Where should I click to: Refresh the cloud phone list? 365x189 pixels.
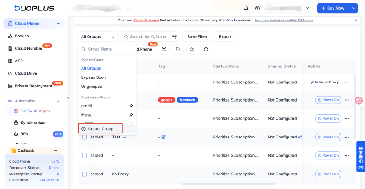click(x=206, y=49)
